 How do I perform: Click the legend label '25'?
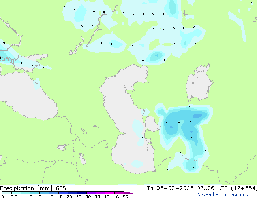(x=79, y=196)
